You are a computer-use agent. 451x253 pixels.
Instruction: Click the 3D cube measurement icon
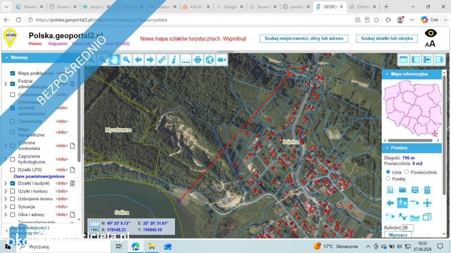point(427,217)
